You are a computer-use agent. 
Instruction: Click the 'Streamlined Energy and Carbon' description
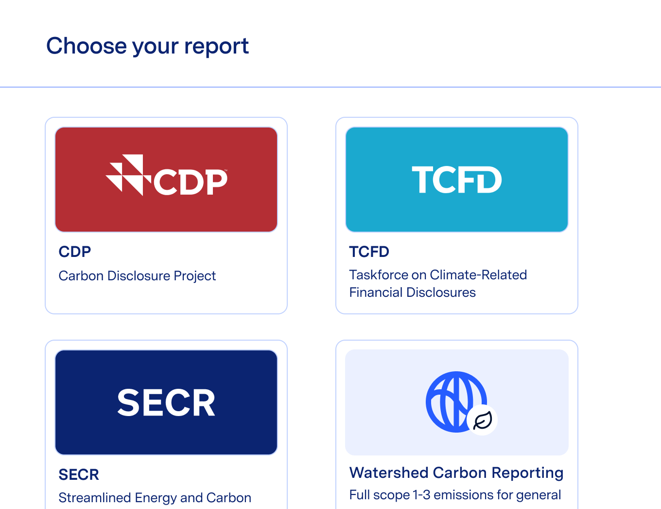pyautogui.click(x=155, y=498)
